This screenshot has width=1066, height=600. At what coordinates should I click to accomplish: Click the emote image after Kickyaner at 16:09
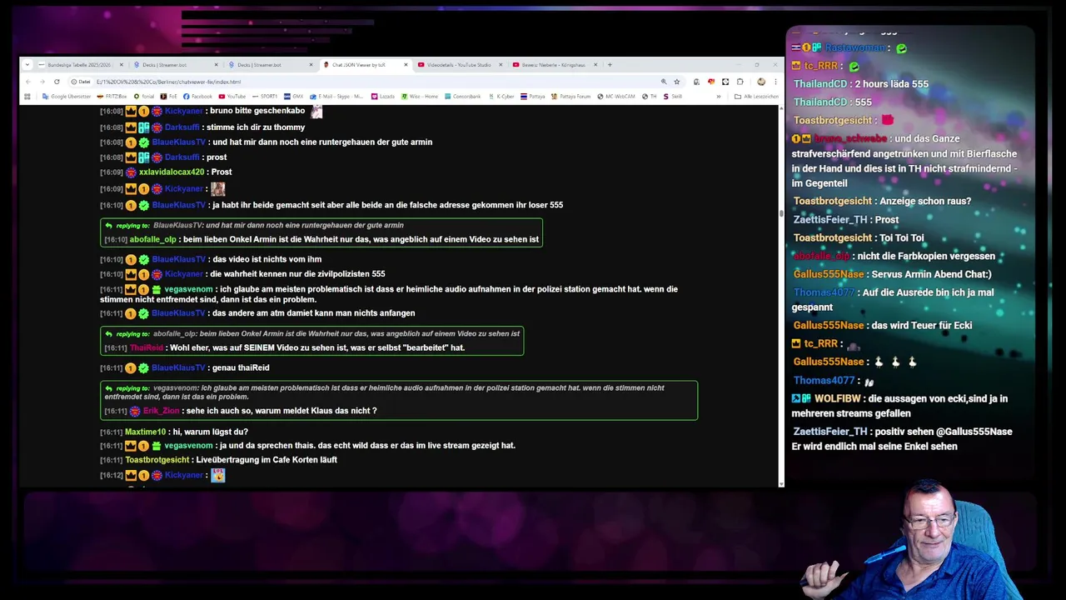pos(218,189)
